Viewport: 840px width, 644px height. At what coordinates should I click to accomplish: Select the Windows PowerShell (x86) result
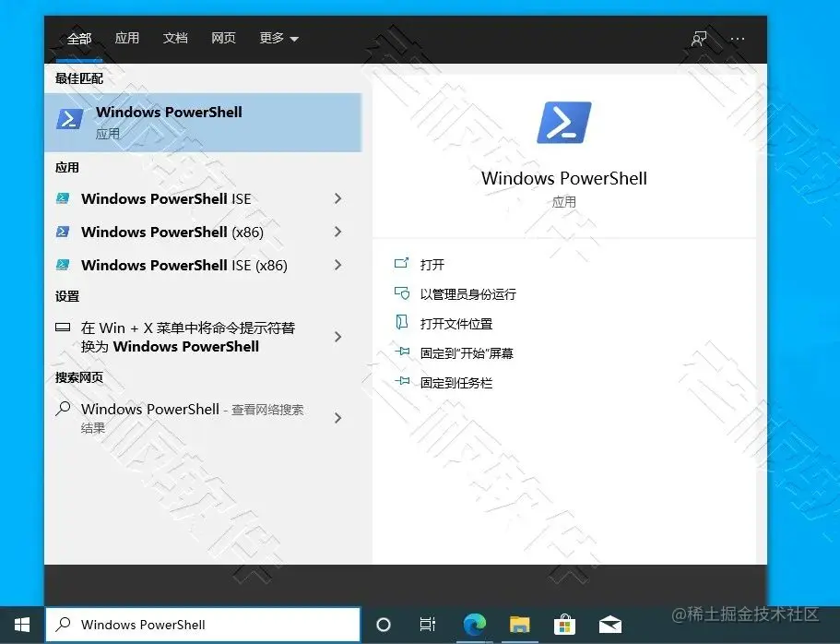tap(203, 232)
